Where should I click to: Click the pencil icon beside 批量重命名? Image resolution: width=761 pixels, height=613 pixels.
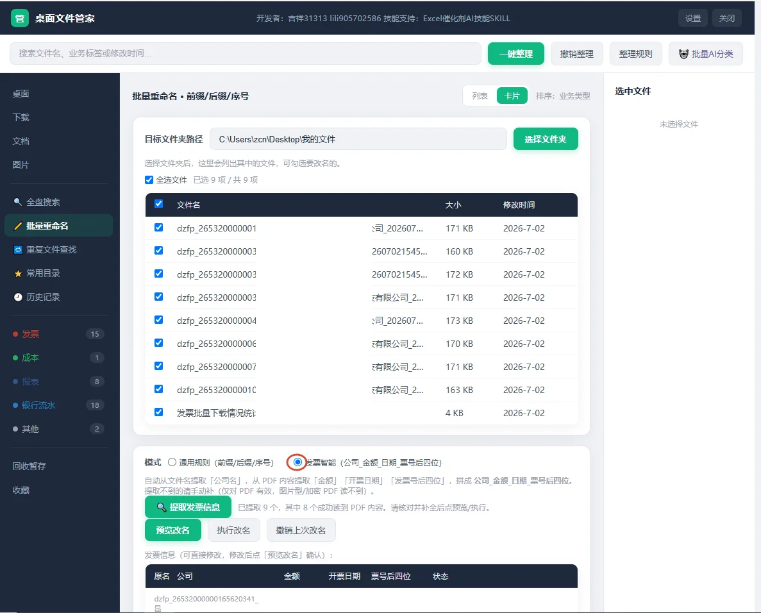[x=18, y=226]
